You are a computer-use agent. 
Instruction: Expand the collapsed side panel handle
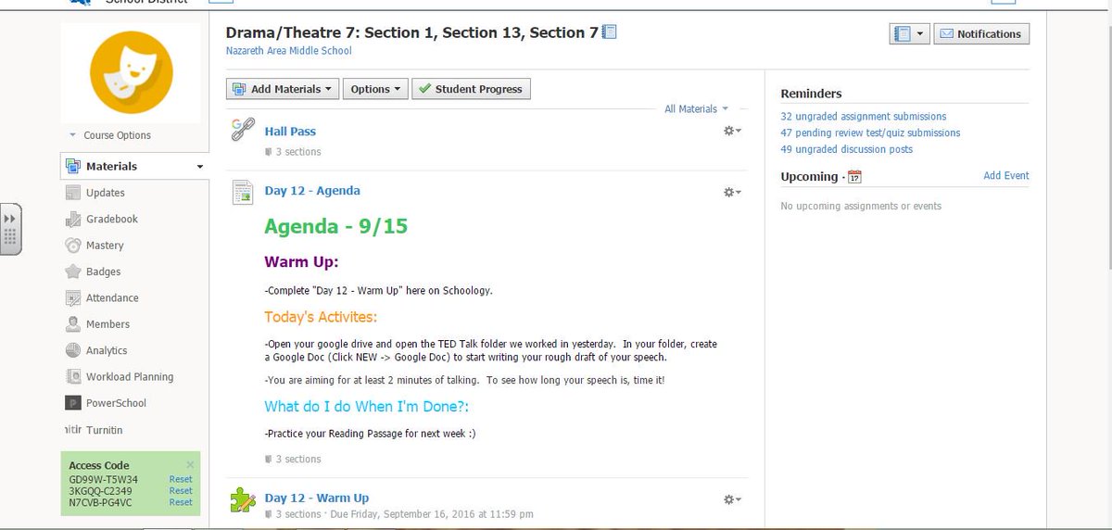(10, 229)
